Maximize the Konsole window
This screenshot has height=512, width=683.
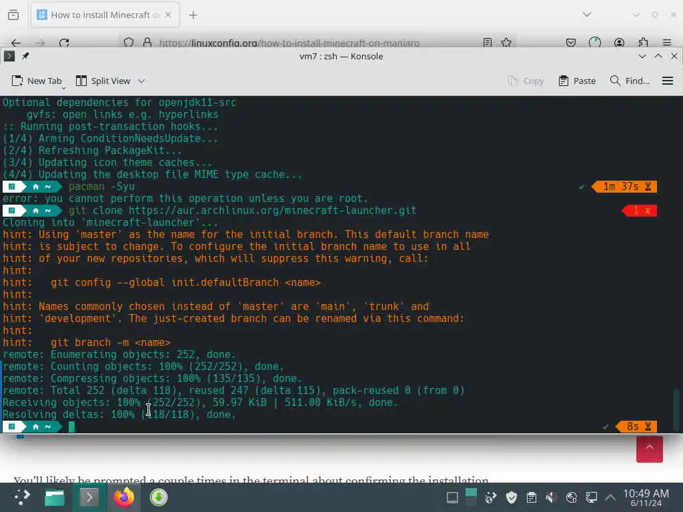point(658,56)
